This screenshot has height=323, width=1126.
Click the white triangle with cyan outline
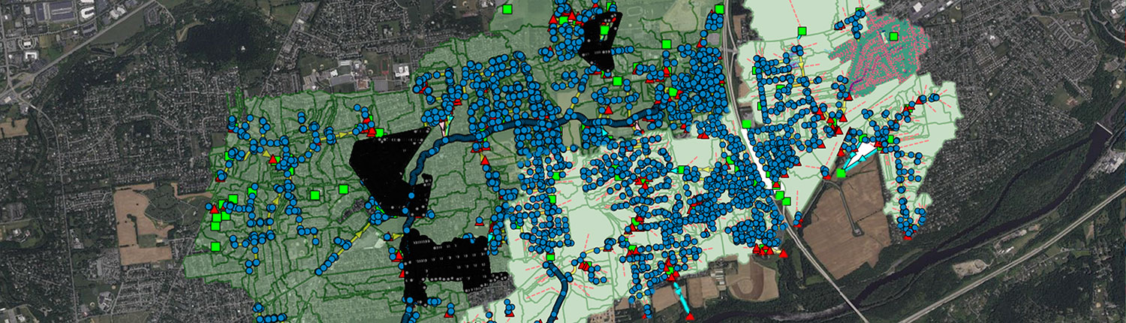point(860,152)
